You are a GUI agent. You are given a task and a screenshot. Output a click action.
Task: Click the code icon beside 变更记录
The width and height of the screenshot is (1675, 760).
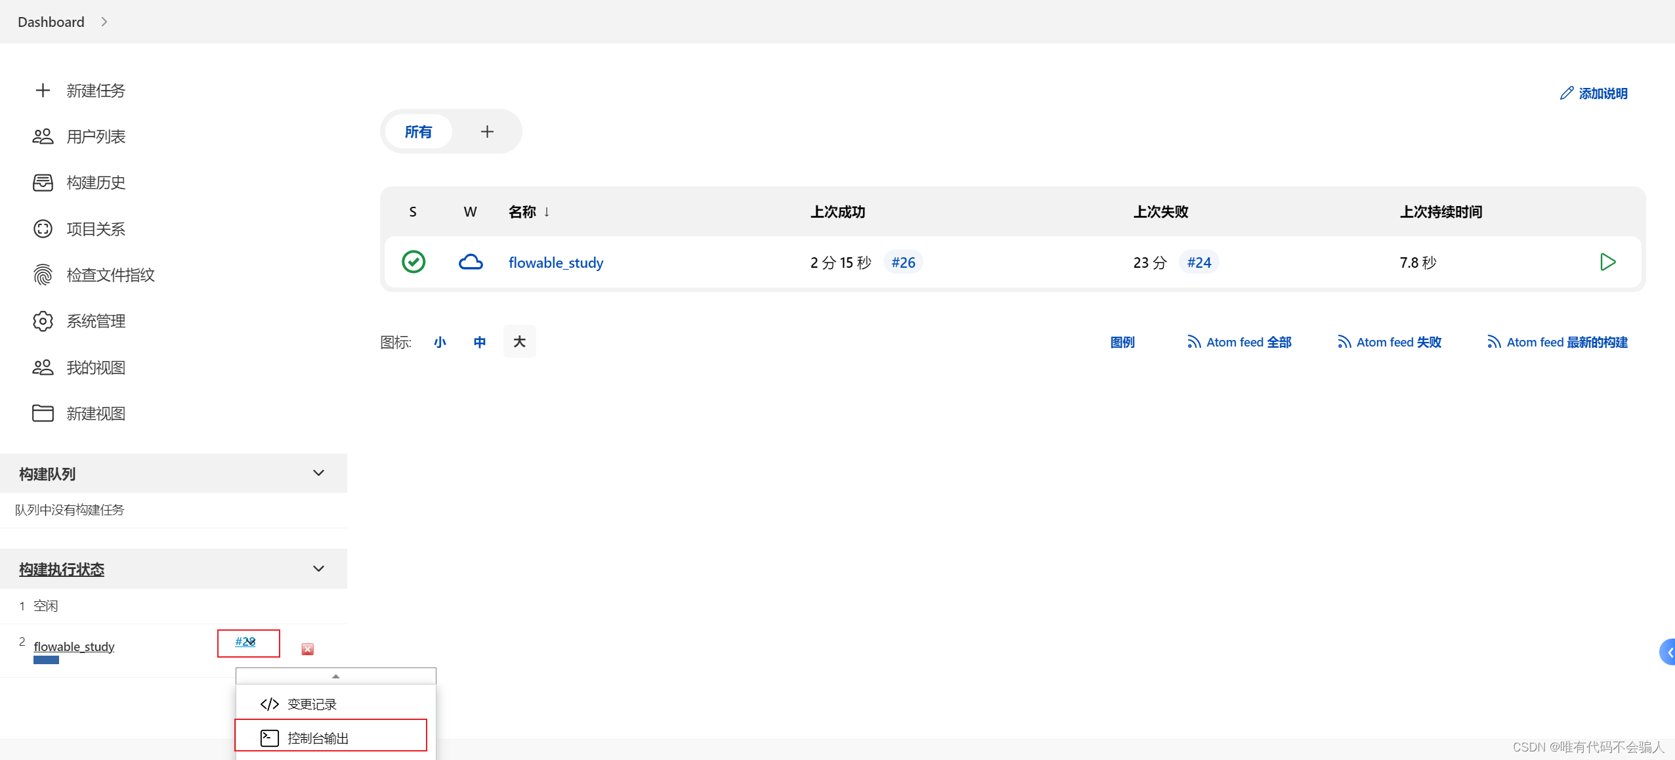pos(270,704)
